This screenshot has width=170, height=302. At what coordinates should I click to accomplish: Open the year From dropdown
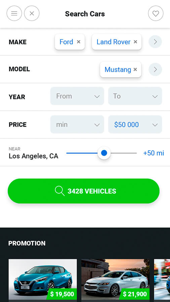pos(77,96)
